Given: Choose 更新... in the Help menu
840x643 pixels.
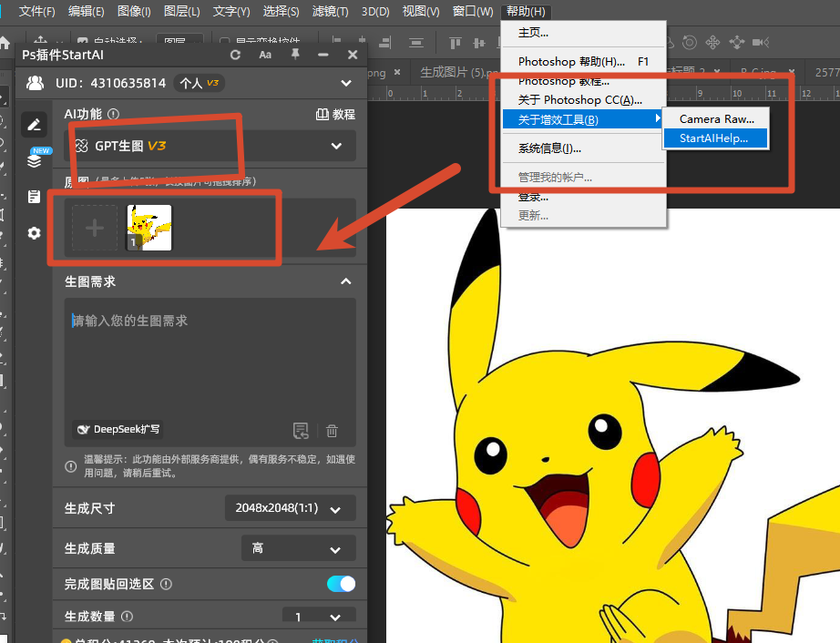Looking at the screenshot, I should pyautogui.click(x=584, y=215).
